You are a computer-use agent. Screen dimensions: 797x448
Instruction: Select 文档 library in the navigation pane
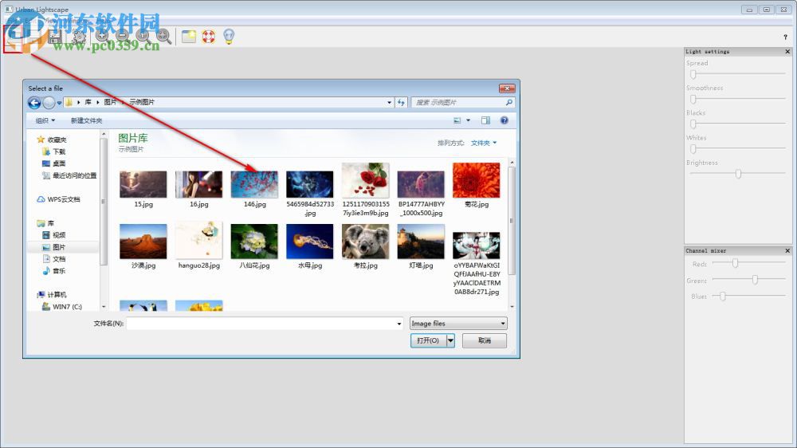(x=59, y=259)
